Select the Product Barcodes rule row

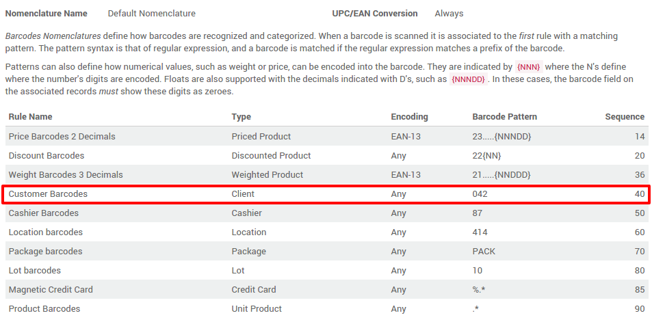44,309
